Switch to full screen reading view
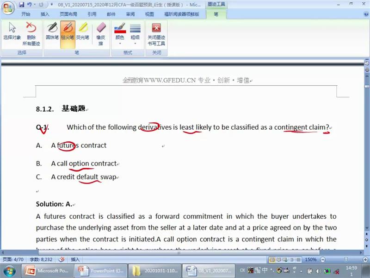The image size is (370, 278). click(x=279, y=260)
